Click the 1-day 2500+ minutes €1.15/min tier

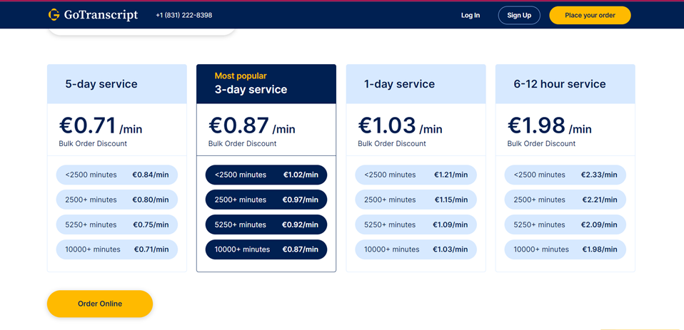[416, 200]
